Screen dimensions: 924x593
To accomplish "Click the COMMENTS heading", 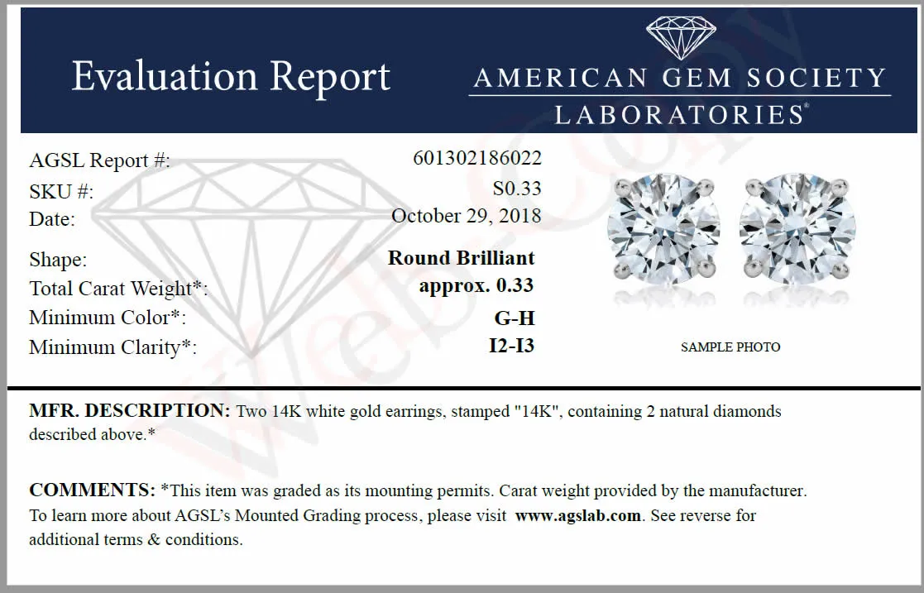I will point(92,490).
